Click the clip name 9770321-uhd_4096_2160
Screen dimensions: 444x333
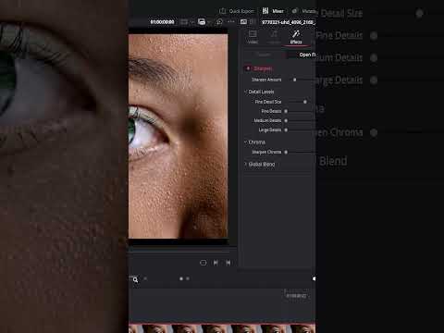point(289,22)
